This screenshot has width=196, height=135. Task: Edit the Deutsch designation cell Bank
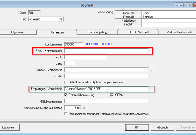[x=169, y=13]
